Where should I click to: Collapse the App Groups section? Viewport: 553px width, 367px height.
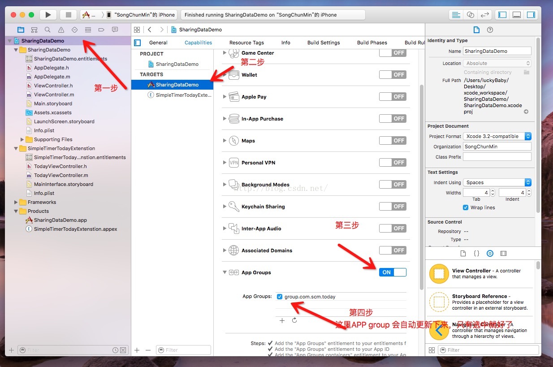225,272
